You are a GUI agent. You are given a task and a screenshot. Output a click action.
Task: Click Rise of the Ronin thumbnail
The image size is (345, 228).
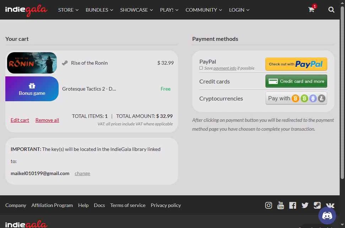coord(32,63)
